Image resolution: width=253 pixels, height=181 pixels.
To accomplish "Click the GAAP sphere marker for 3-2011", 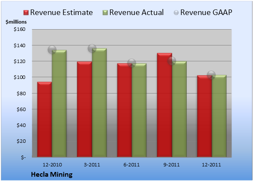I will (92, 48).
